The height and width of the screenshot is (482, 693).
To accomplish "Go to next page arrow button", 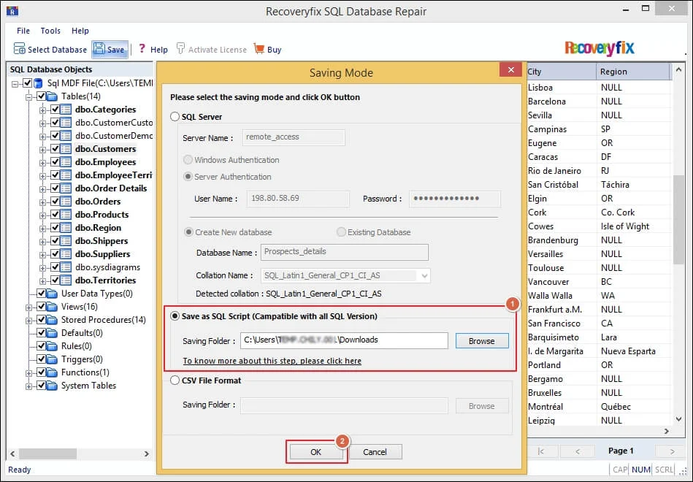I will [x=672, y=451].
